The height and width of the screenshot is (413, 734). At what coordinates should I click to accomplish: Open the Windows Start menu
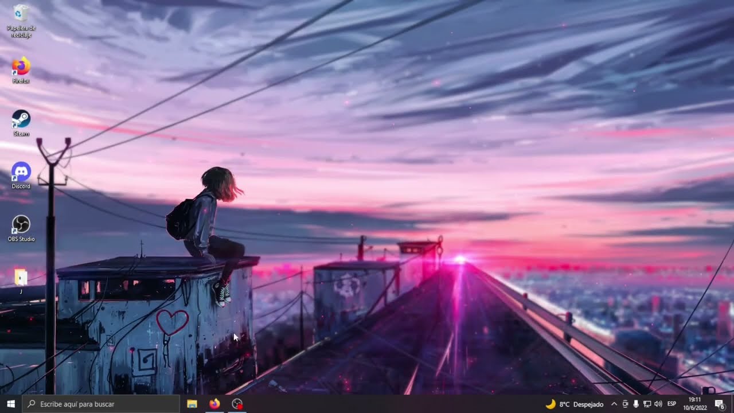tap(10, 404)
